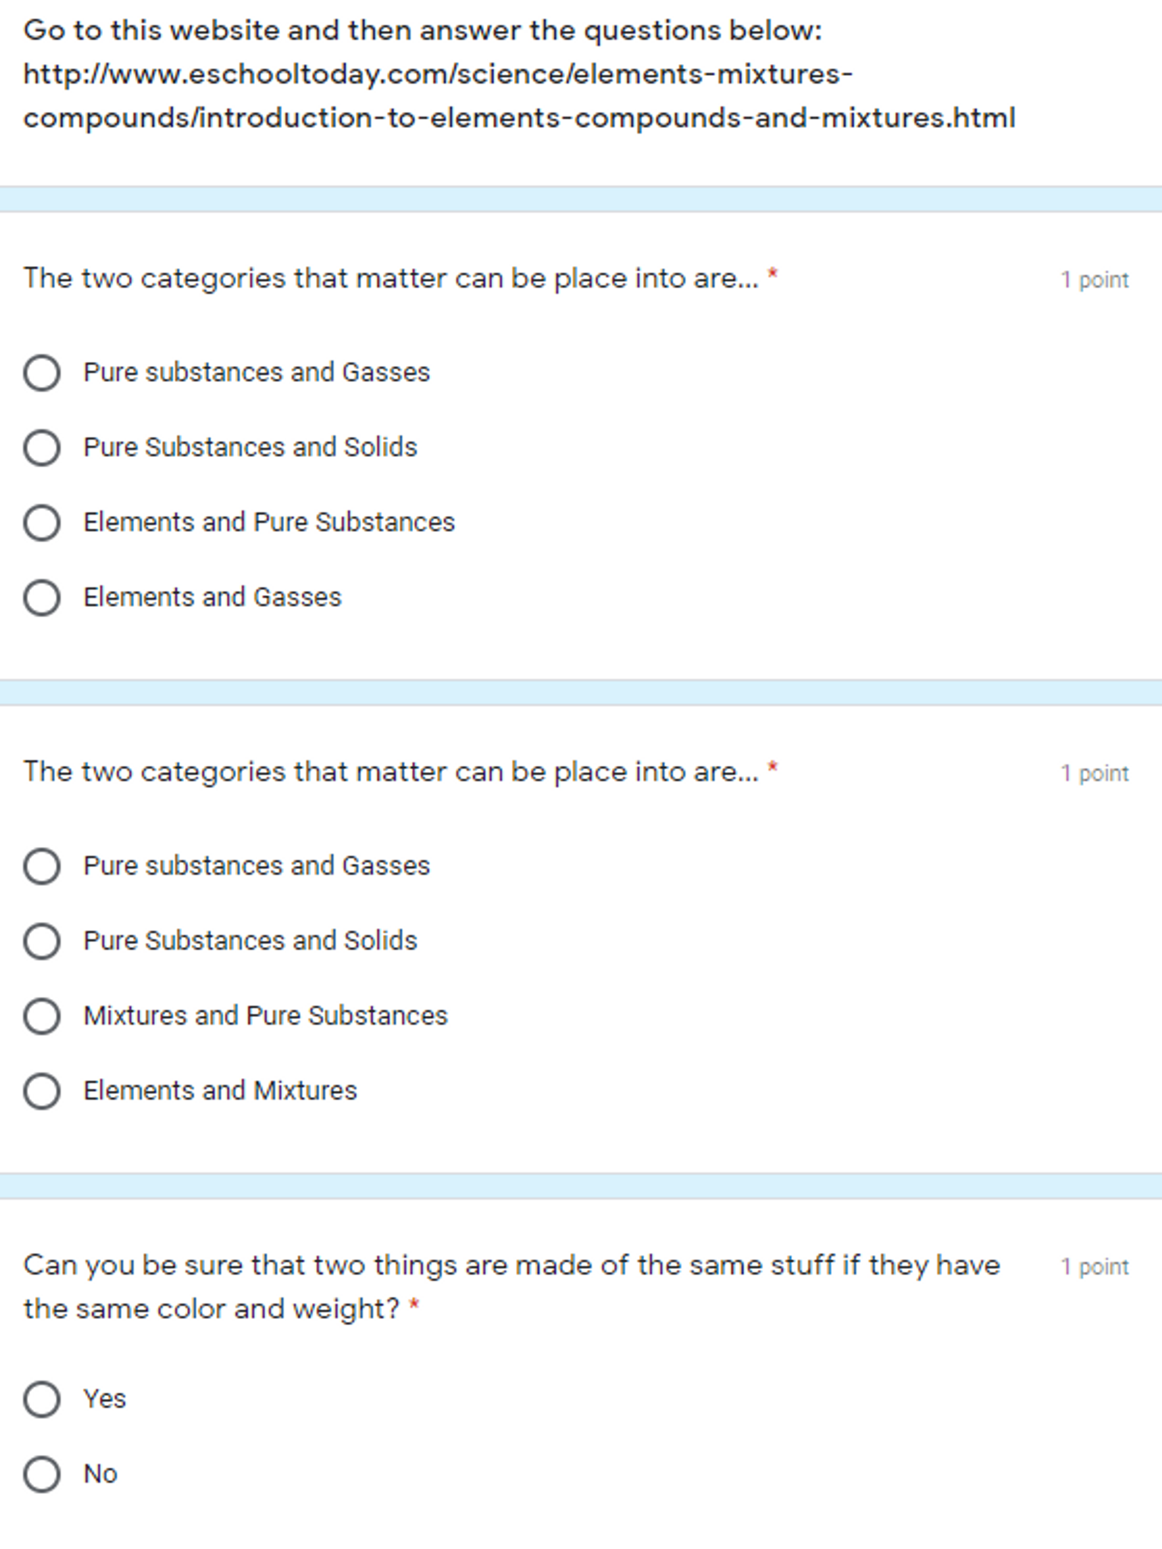1162x1549 pixels.
Task: Select "Pure substances and Gasses" in the second question
Action: pos(44,865)
